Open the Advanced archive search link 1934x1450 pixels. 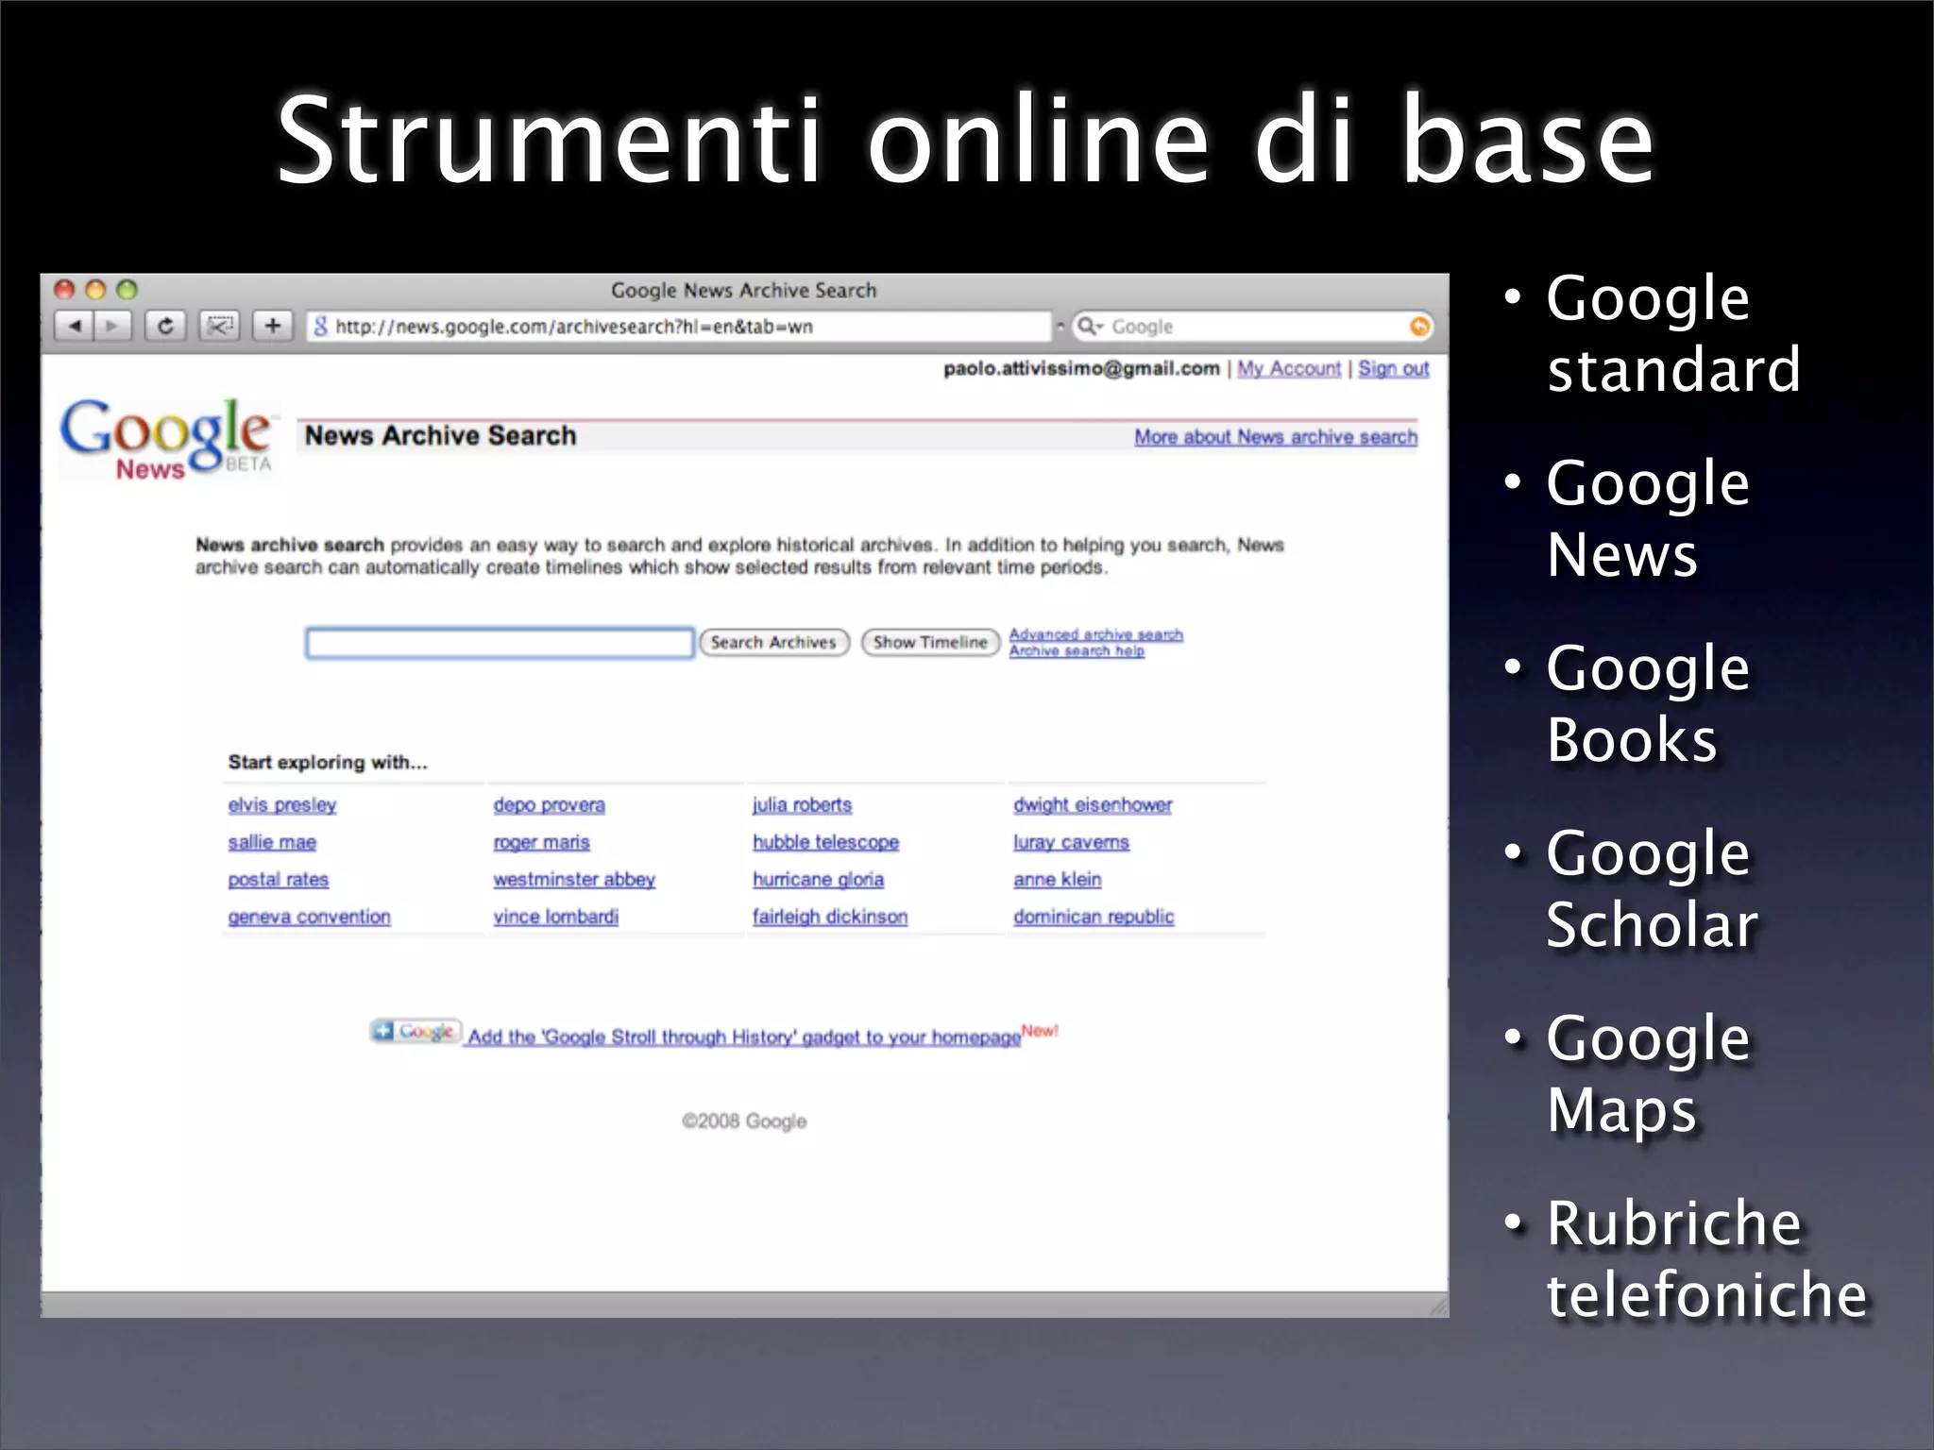pyautogui.click(x=1095, y=634)
